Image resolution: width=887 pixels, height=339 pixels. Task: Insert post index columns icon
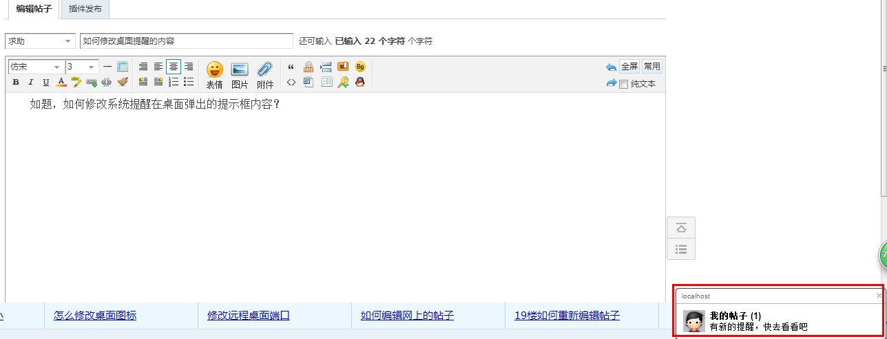[326, 82]
